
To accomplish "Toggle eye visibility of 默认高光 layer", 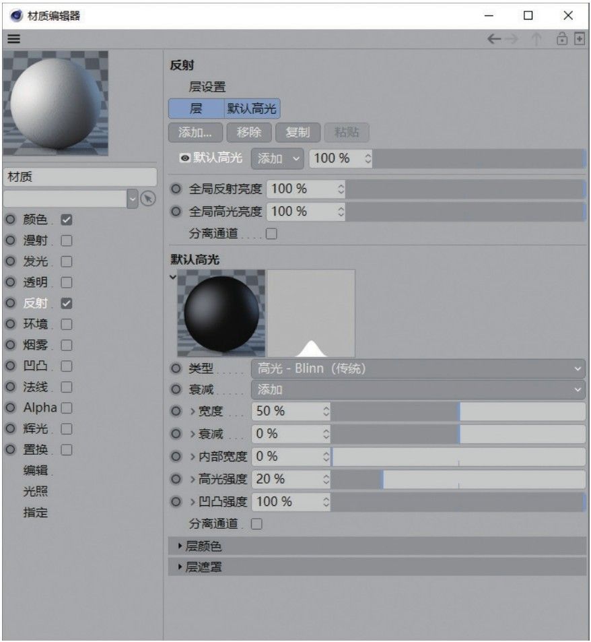I will [x=185, y=158].
